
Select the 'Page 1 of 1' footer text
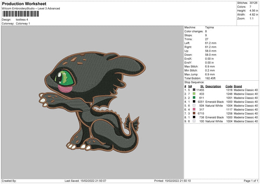251,181
